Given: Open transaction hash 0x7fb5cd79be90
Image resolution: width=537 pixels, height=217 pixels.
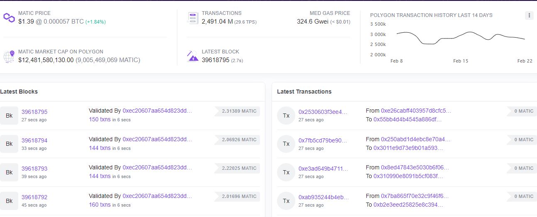Looking at the screenshot, I should click(x=323, y=140).
